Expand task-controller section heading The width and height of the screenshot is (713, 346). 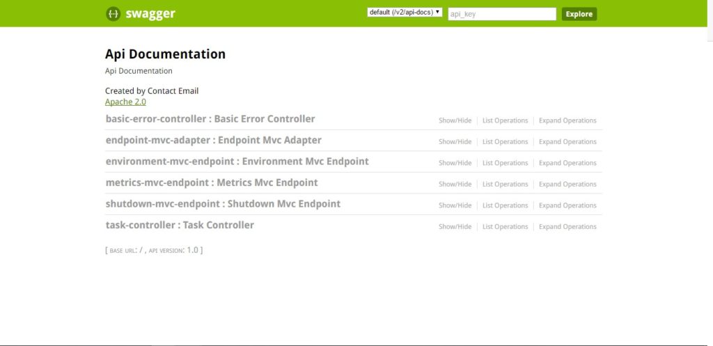tap(180, 225)
